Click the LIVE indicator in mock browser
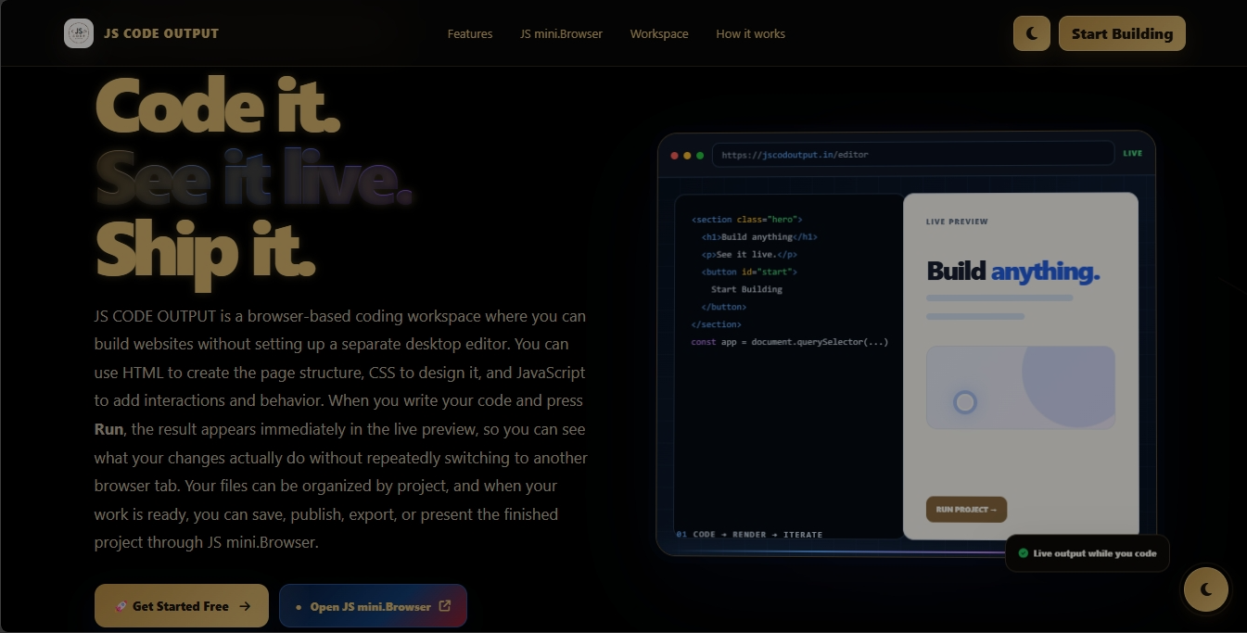Viewport: 1247px width, 633px height. pyautogui.click(x=1133, y=154)
